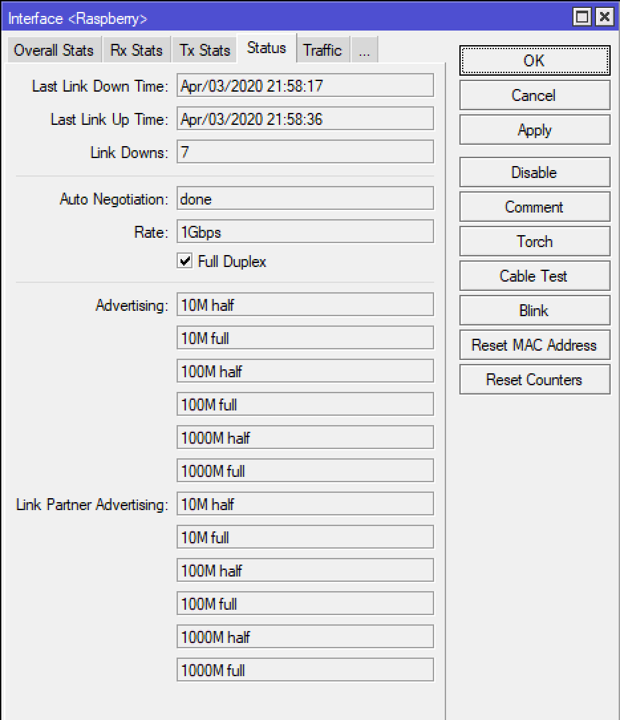Viewport: 620px width, 720px height.
Task: Disable the Raspberry interface
Action: coord(534,172)
